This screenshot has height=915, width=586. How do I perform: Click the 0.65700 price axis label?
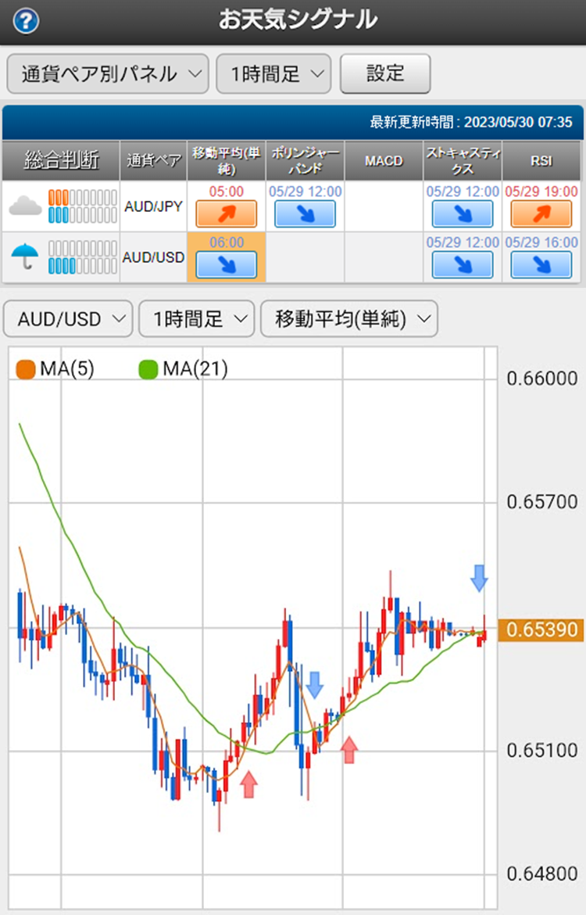(x=541, y=501)
